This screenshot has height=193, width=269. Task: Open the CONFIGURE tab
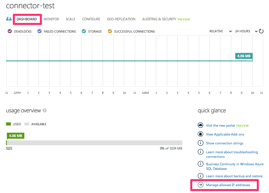click(x=91, y=19)
